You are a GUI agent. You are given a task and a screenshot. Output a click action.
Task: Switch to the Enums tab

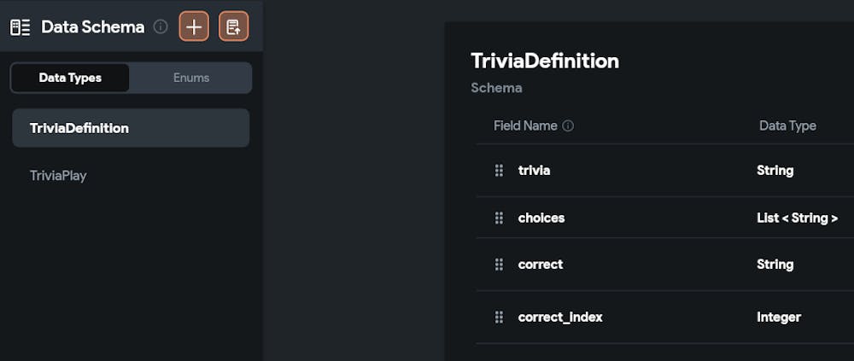click(x=191, y=78)
